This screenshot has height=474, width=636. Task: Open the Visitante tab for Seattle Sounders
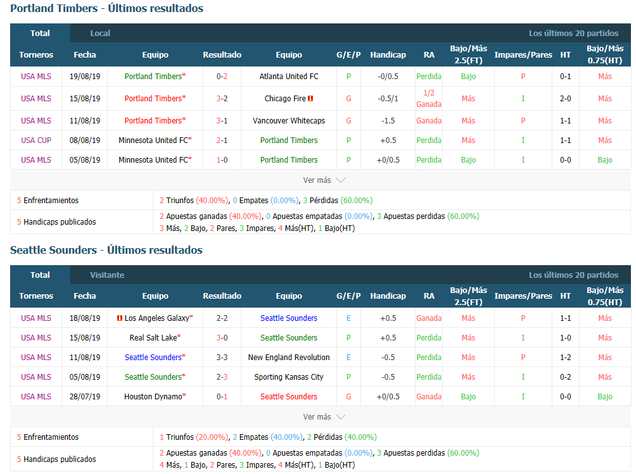(107, 275)
